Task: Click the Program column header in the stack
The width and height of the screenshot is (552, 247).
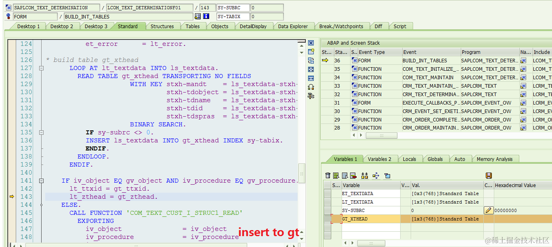Action: coord(490,52)
